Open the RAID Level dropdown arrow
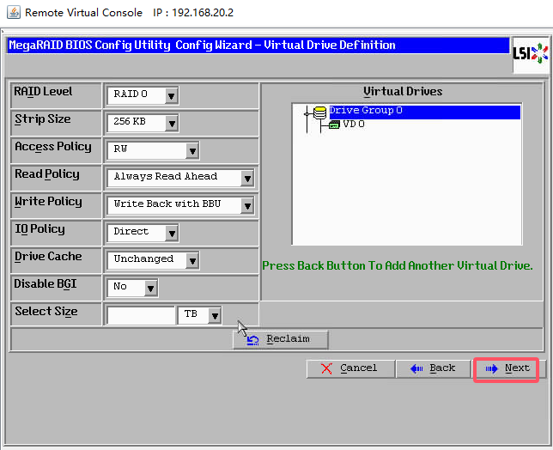The image size is (553, 450). click(172, 95)
